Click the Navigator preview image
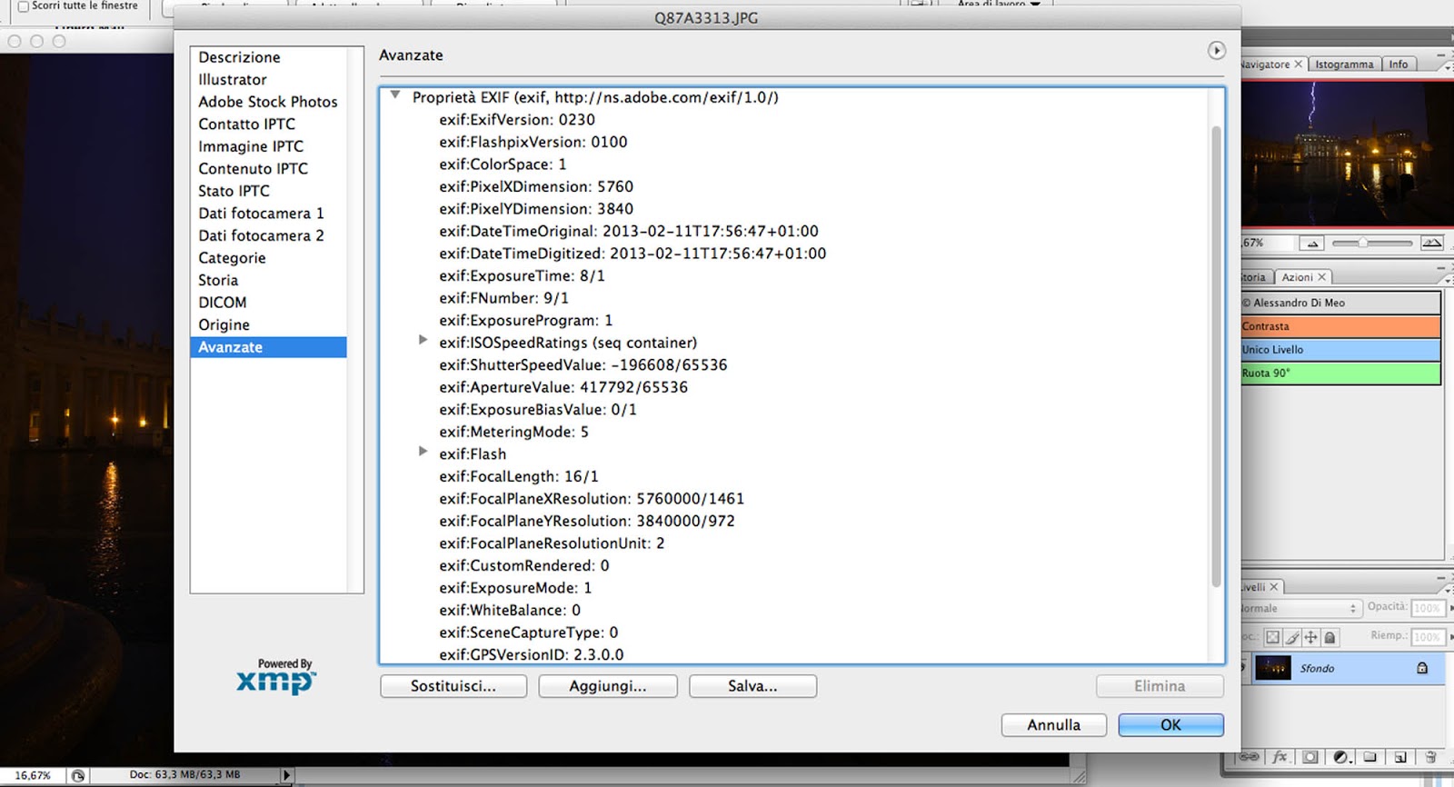 click(1347, 152)
